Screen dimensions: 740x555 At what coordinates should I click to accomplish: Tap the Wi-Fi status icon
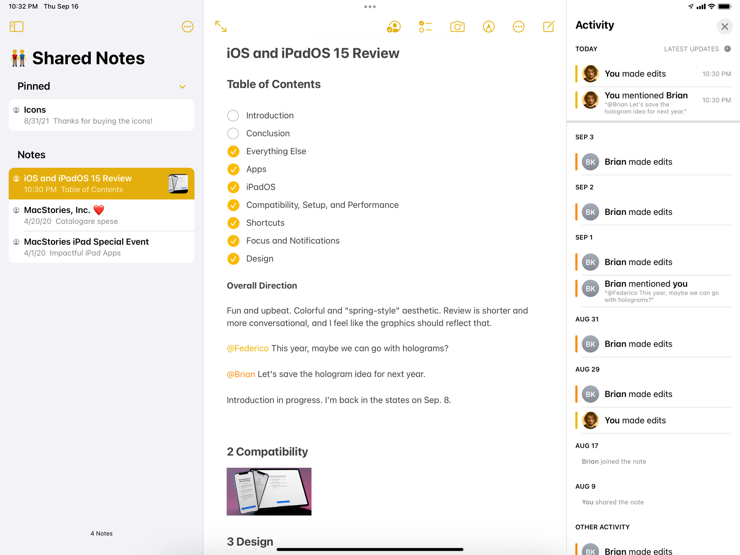pyautogui.click(x=711, y=6)
